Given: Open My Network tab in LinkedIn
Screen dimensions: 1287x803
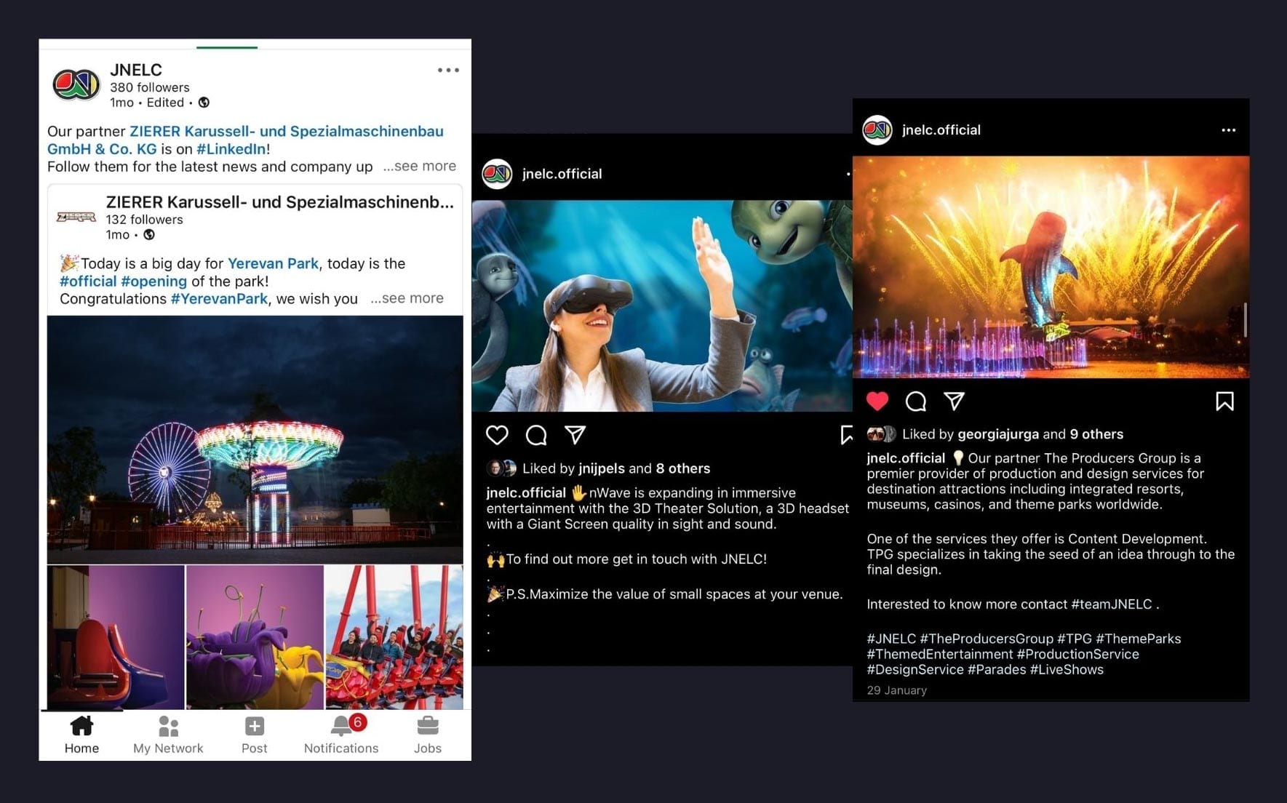Looking at the screenshot, I should click(x=168, y=735).
